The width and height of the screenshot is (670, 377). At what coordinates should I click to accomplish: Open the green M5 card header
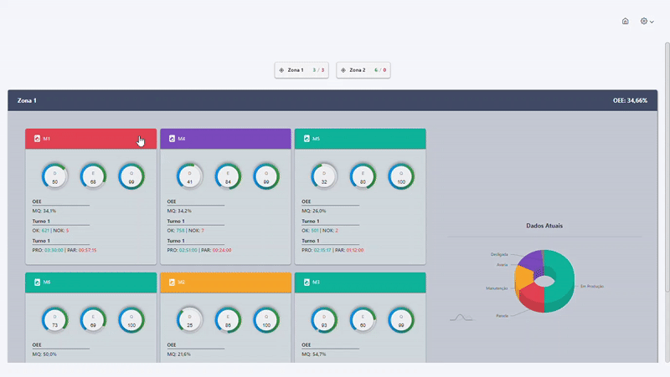click(360, 139)
